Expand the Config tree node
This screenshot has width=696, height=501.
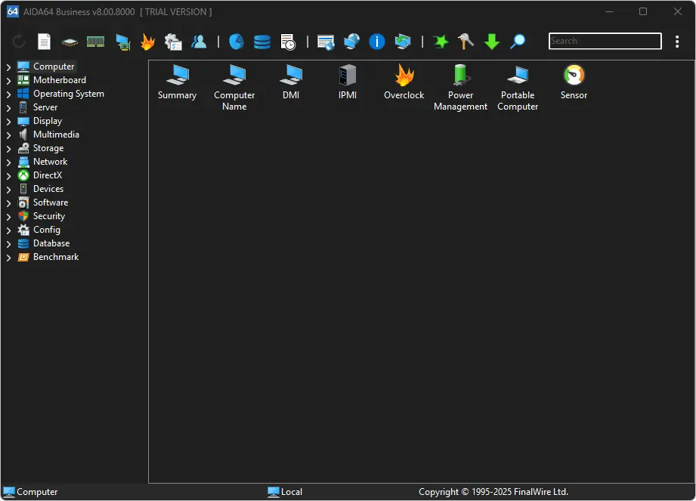tap(8, 230)
